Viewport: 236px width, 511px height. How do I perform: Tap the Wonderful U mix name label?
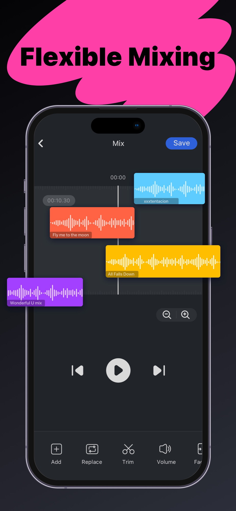pyautogui.click(x=26, y=303)
